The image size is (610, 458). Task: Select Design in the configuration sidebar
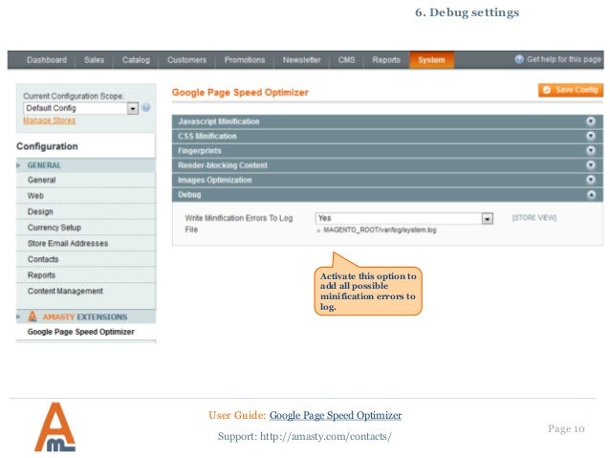coord(86,211)
